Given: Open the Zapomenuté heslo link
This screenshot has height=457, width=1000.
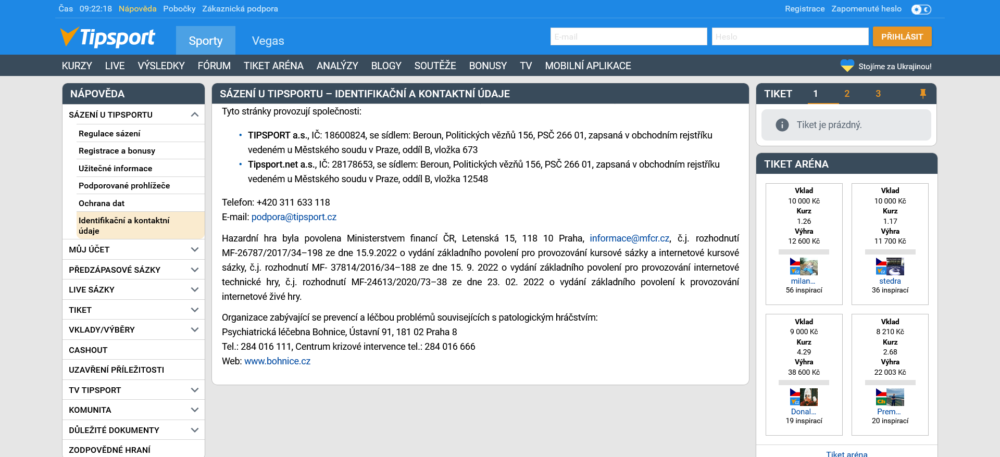Looking at the screenshot, I should (866, 9).
